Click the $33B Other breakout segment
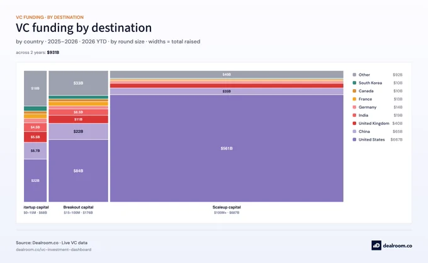The image size is (428, 263). pyautogui.click(x=78, y=83)
